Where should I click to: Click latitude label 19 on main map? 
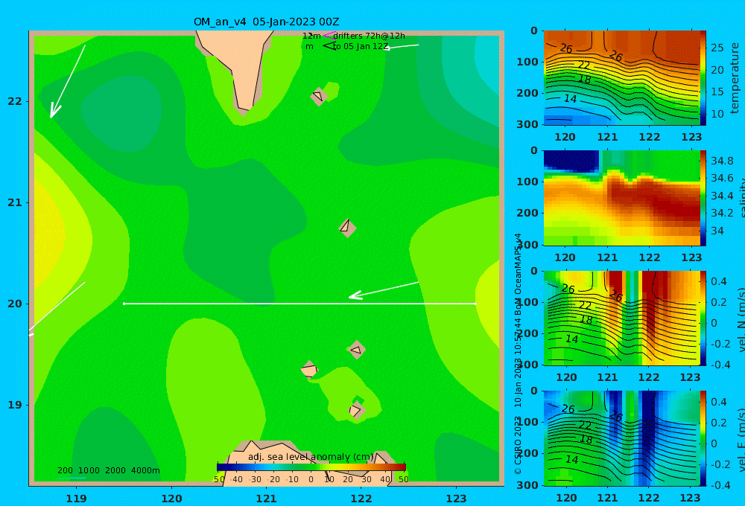(x=15, y=405)
